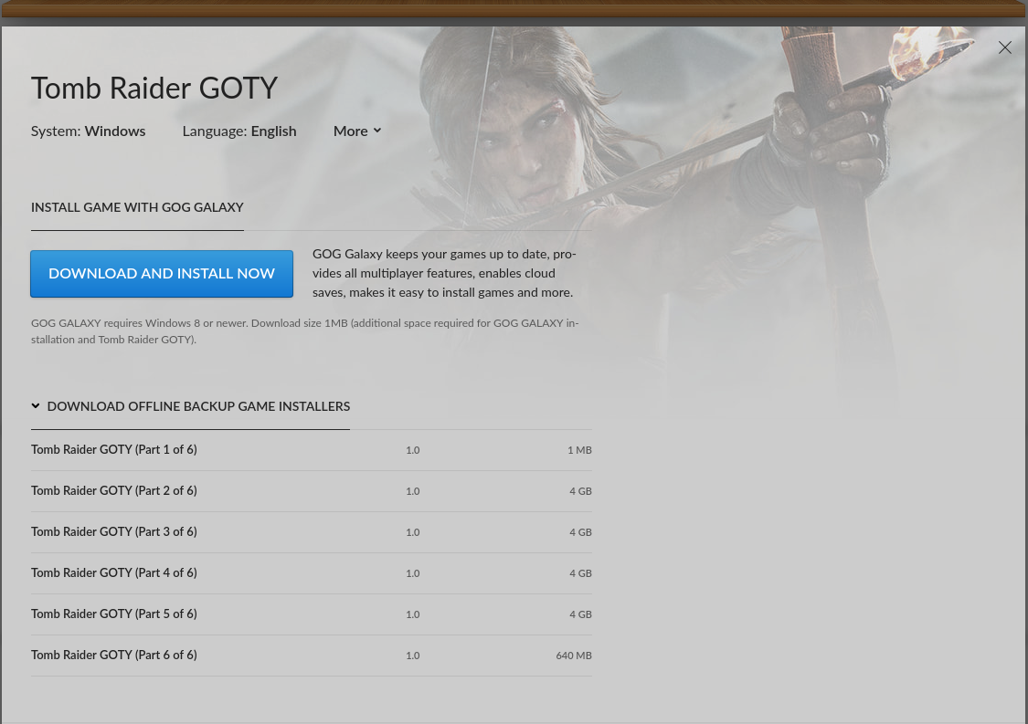The height and width of the screenshot is (724, 1028).
Task: Change Language: English selection
Action: [239, 131]
